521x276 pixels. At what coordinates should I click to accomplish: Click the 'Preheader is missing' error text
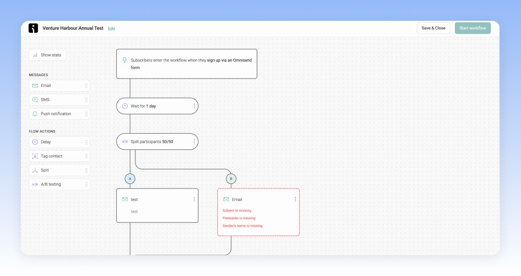coord(239,218)
